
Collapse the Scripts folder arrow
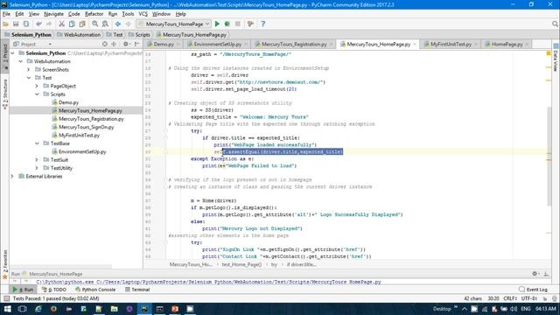pyautogui.click(x=37, y=94)
